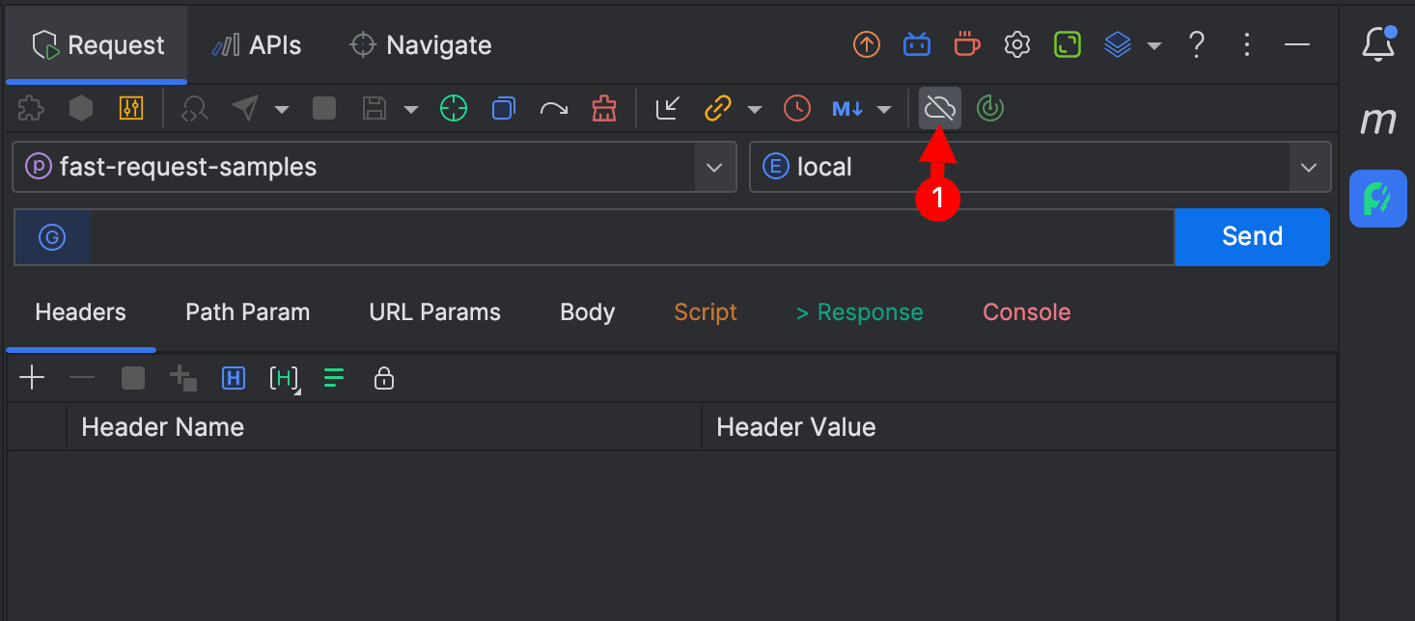This screenshot has height=621, width=1415.
Task: Toggle green lines bulk edit icon
Action: point(334,378)
